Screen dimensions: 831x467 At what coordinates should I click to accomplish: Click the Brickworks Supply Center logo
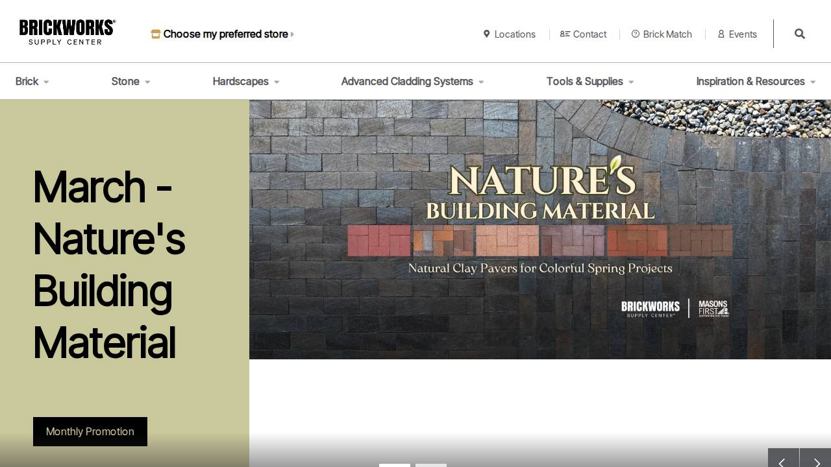click(67, 31)
